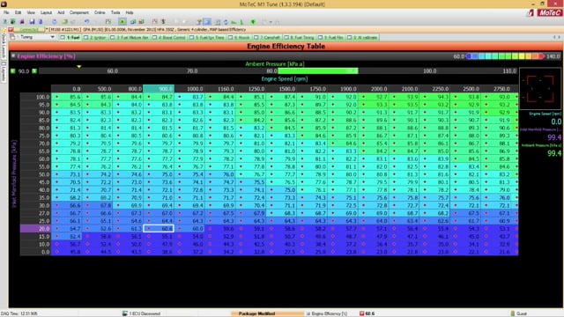The height and width of the screenshot is (317, 564).
Task: Click the Connected status button
Action: 29,29
